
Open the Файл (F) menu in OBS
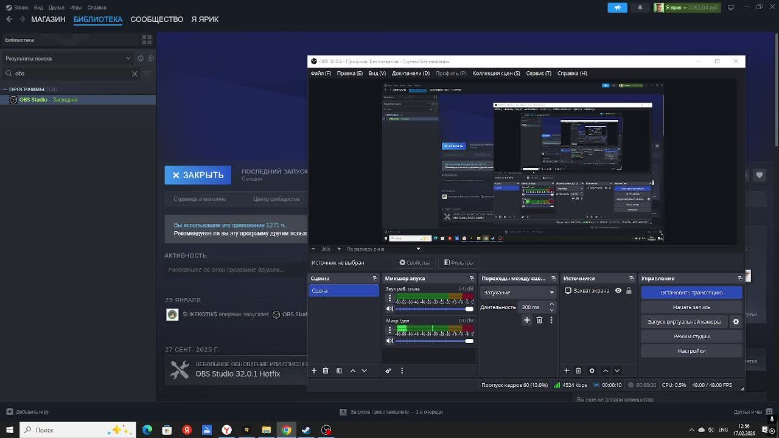click(x=321, y=74)
